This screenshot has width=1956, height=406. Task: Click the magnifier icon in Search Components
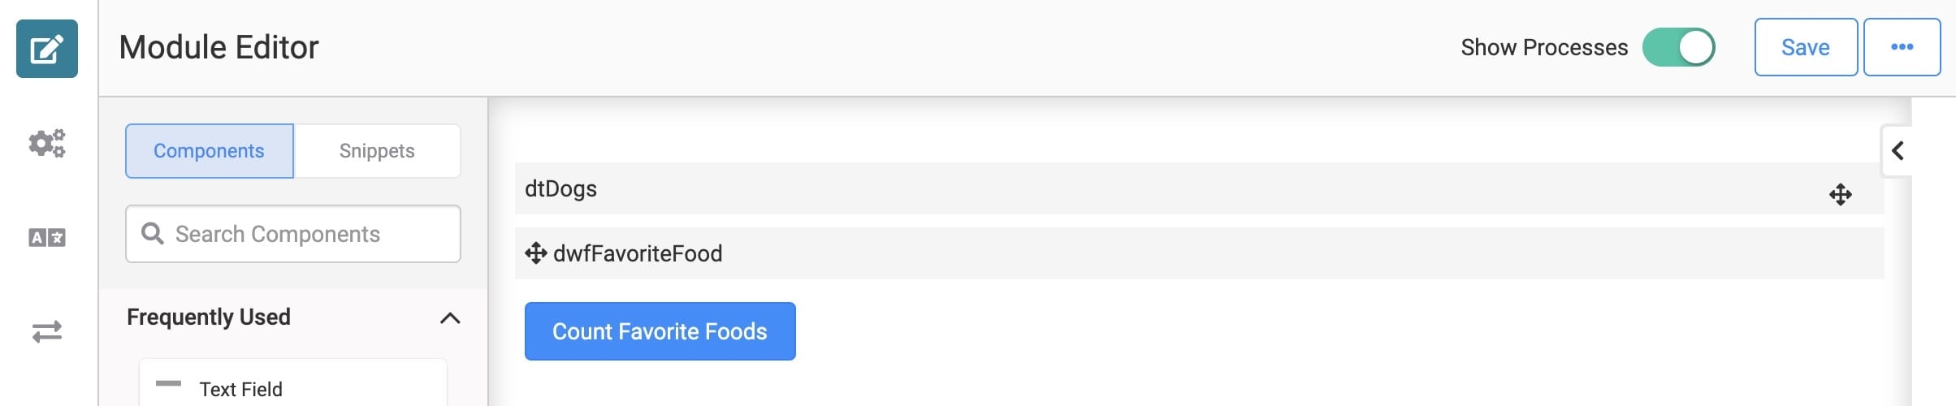pos(152,234)
